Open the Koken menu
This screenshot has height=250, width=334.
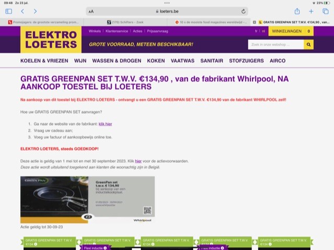point(156,61)
